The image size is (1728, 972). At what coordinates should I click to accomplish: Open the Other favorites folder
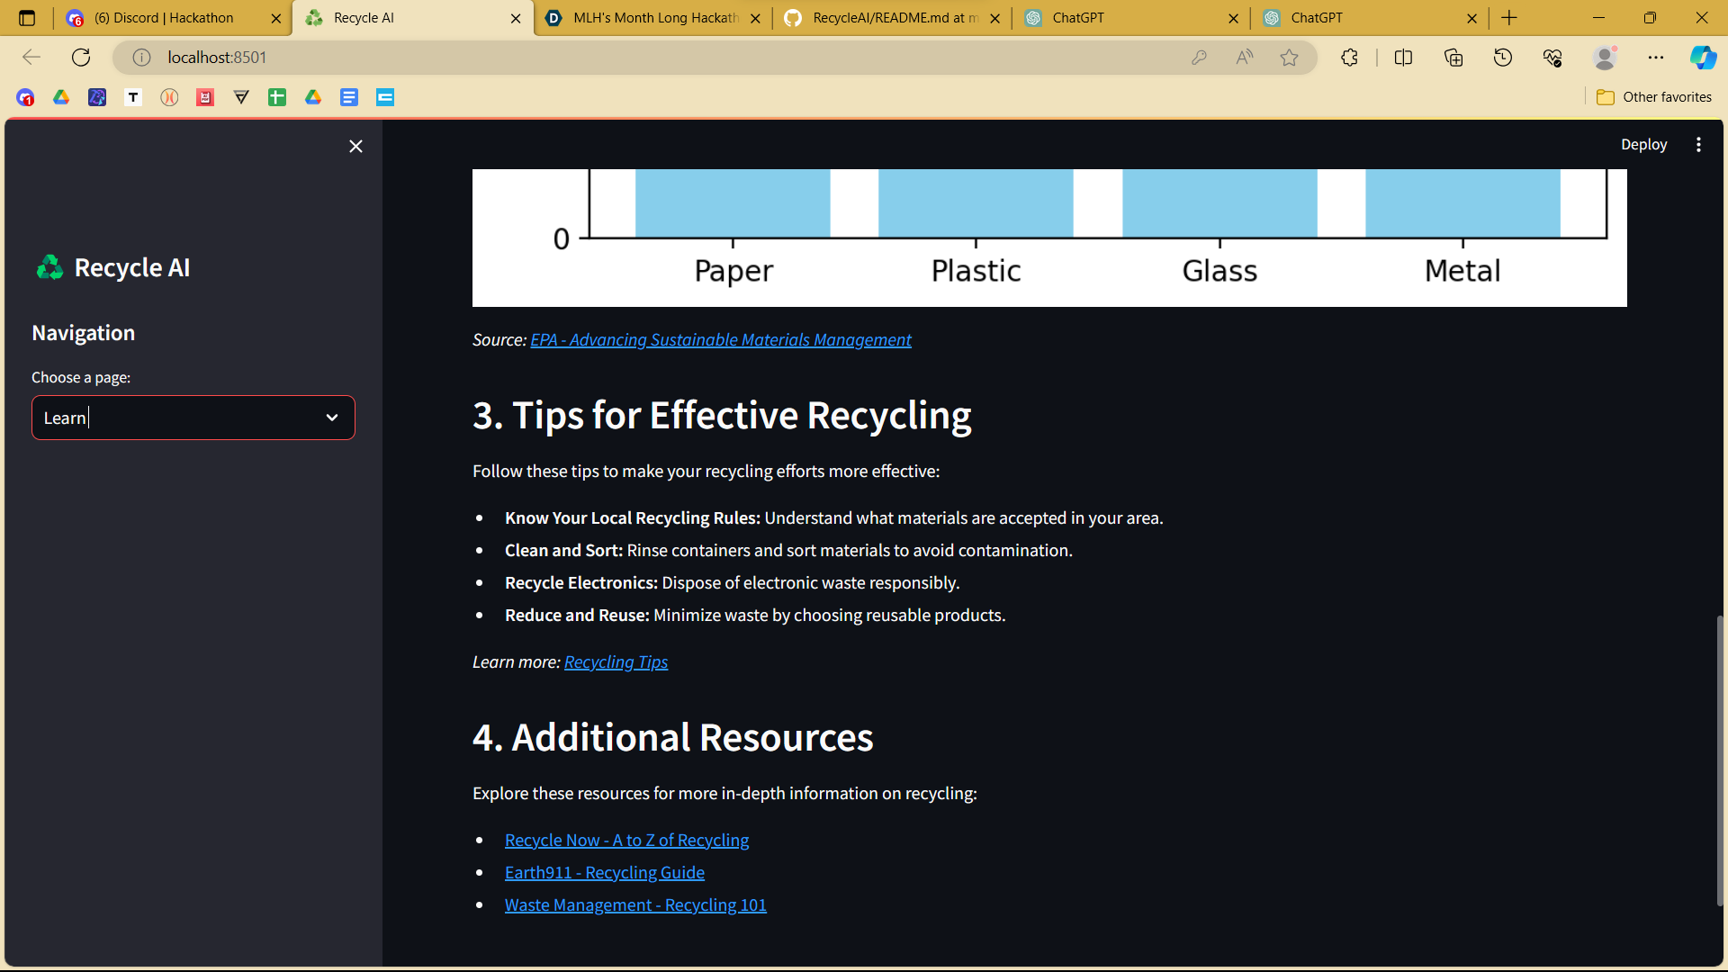1654,97
